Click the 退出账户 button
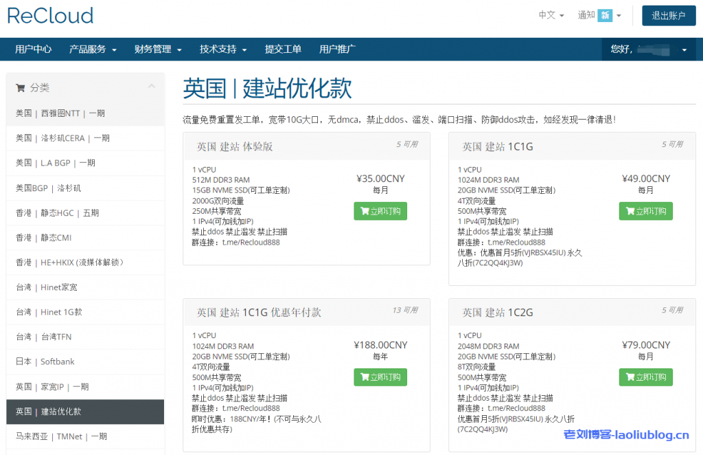Image resolution: width=703 pixels, height=455 pixels. [668, 14]
